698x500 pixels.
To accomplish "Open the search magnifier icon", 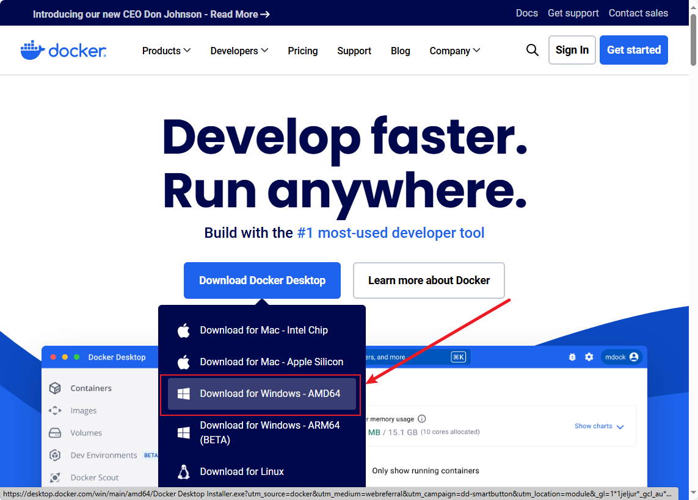I will [533, 50].
